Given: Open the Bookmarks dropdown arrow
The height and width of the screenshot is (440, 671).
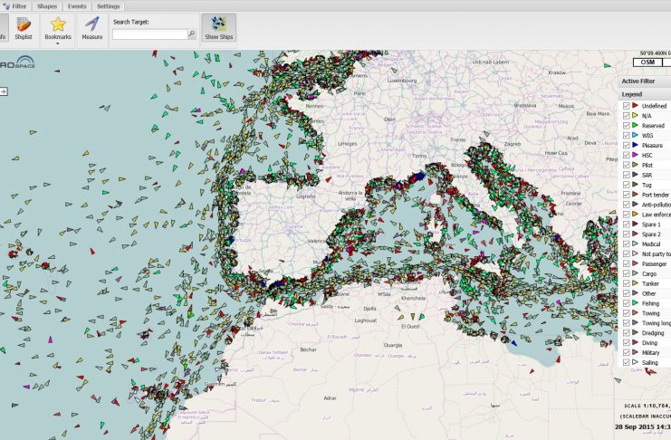Looking at the screenshot, I should (57, 43).
